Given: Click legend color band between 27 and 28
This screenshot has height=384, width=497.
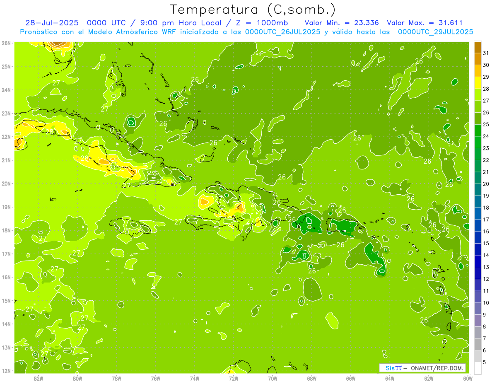Looking at the screenshot, I should 478,95.
